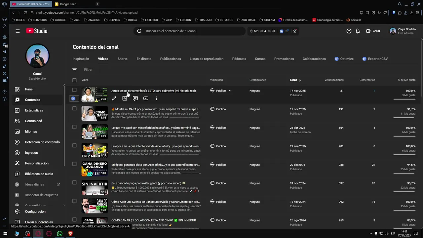Viewport: 423px width, 238px height.
Task: Sort by Fecha column header
Action: click(x=295, y=80)
